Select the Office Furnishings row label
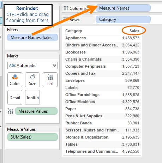The image size is (162, 163). [83, 95]
